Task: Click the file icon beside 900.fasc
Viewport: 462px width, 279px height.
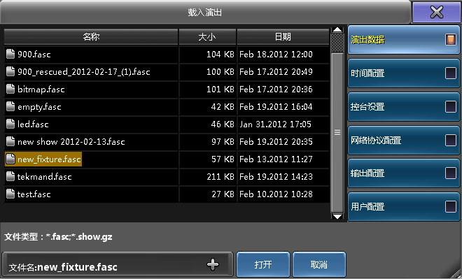Action: pos(10,54)
